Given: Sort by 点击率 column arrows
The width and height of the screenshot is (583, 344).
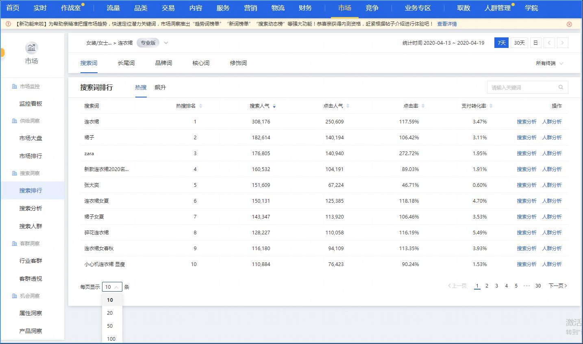Looking at the screenshot, I should tap(423, 106).
